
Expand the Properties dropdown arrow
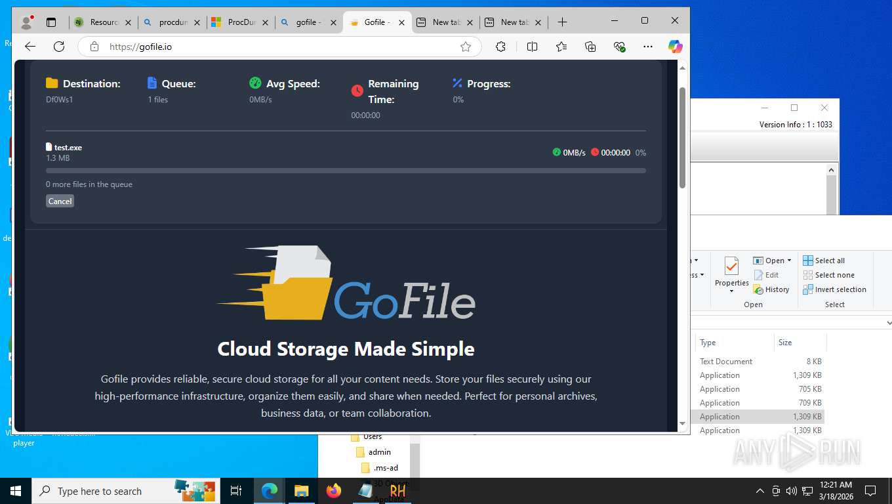tap(731, 291)
